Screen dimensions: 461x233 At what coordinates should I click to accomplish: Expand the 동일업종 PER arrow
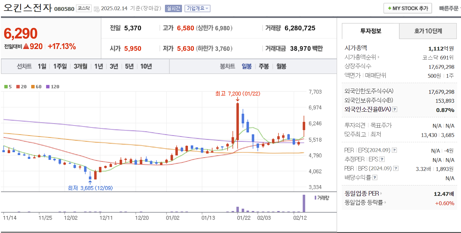pos(382,193)
